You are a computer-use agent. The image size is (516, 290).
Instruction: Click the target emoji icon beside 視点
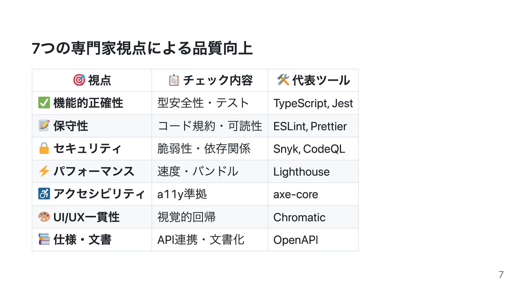pos(79,80)
